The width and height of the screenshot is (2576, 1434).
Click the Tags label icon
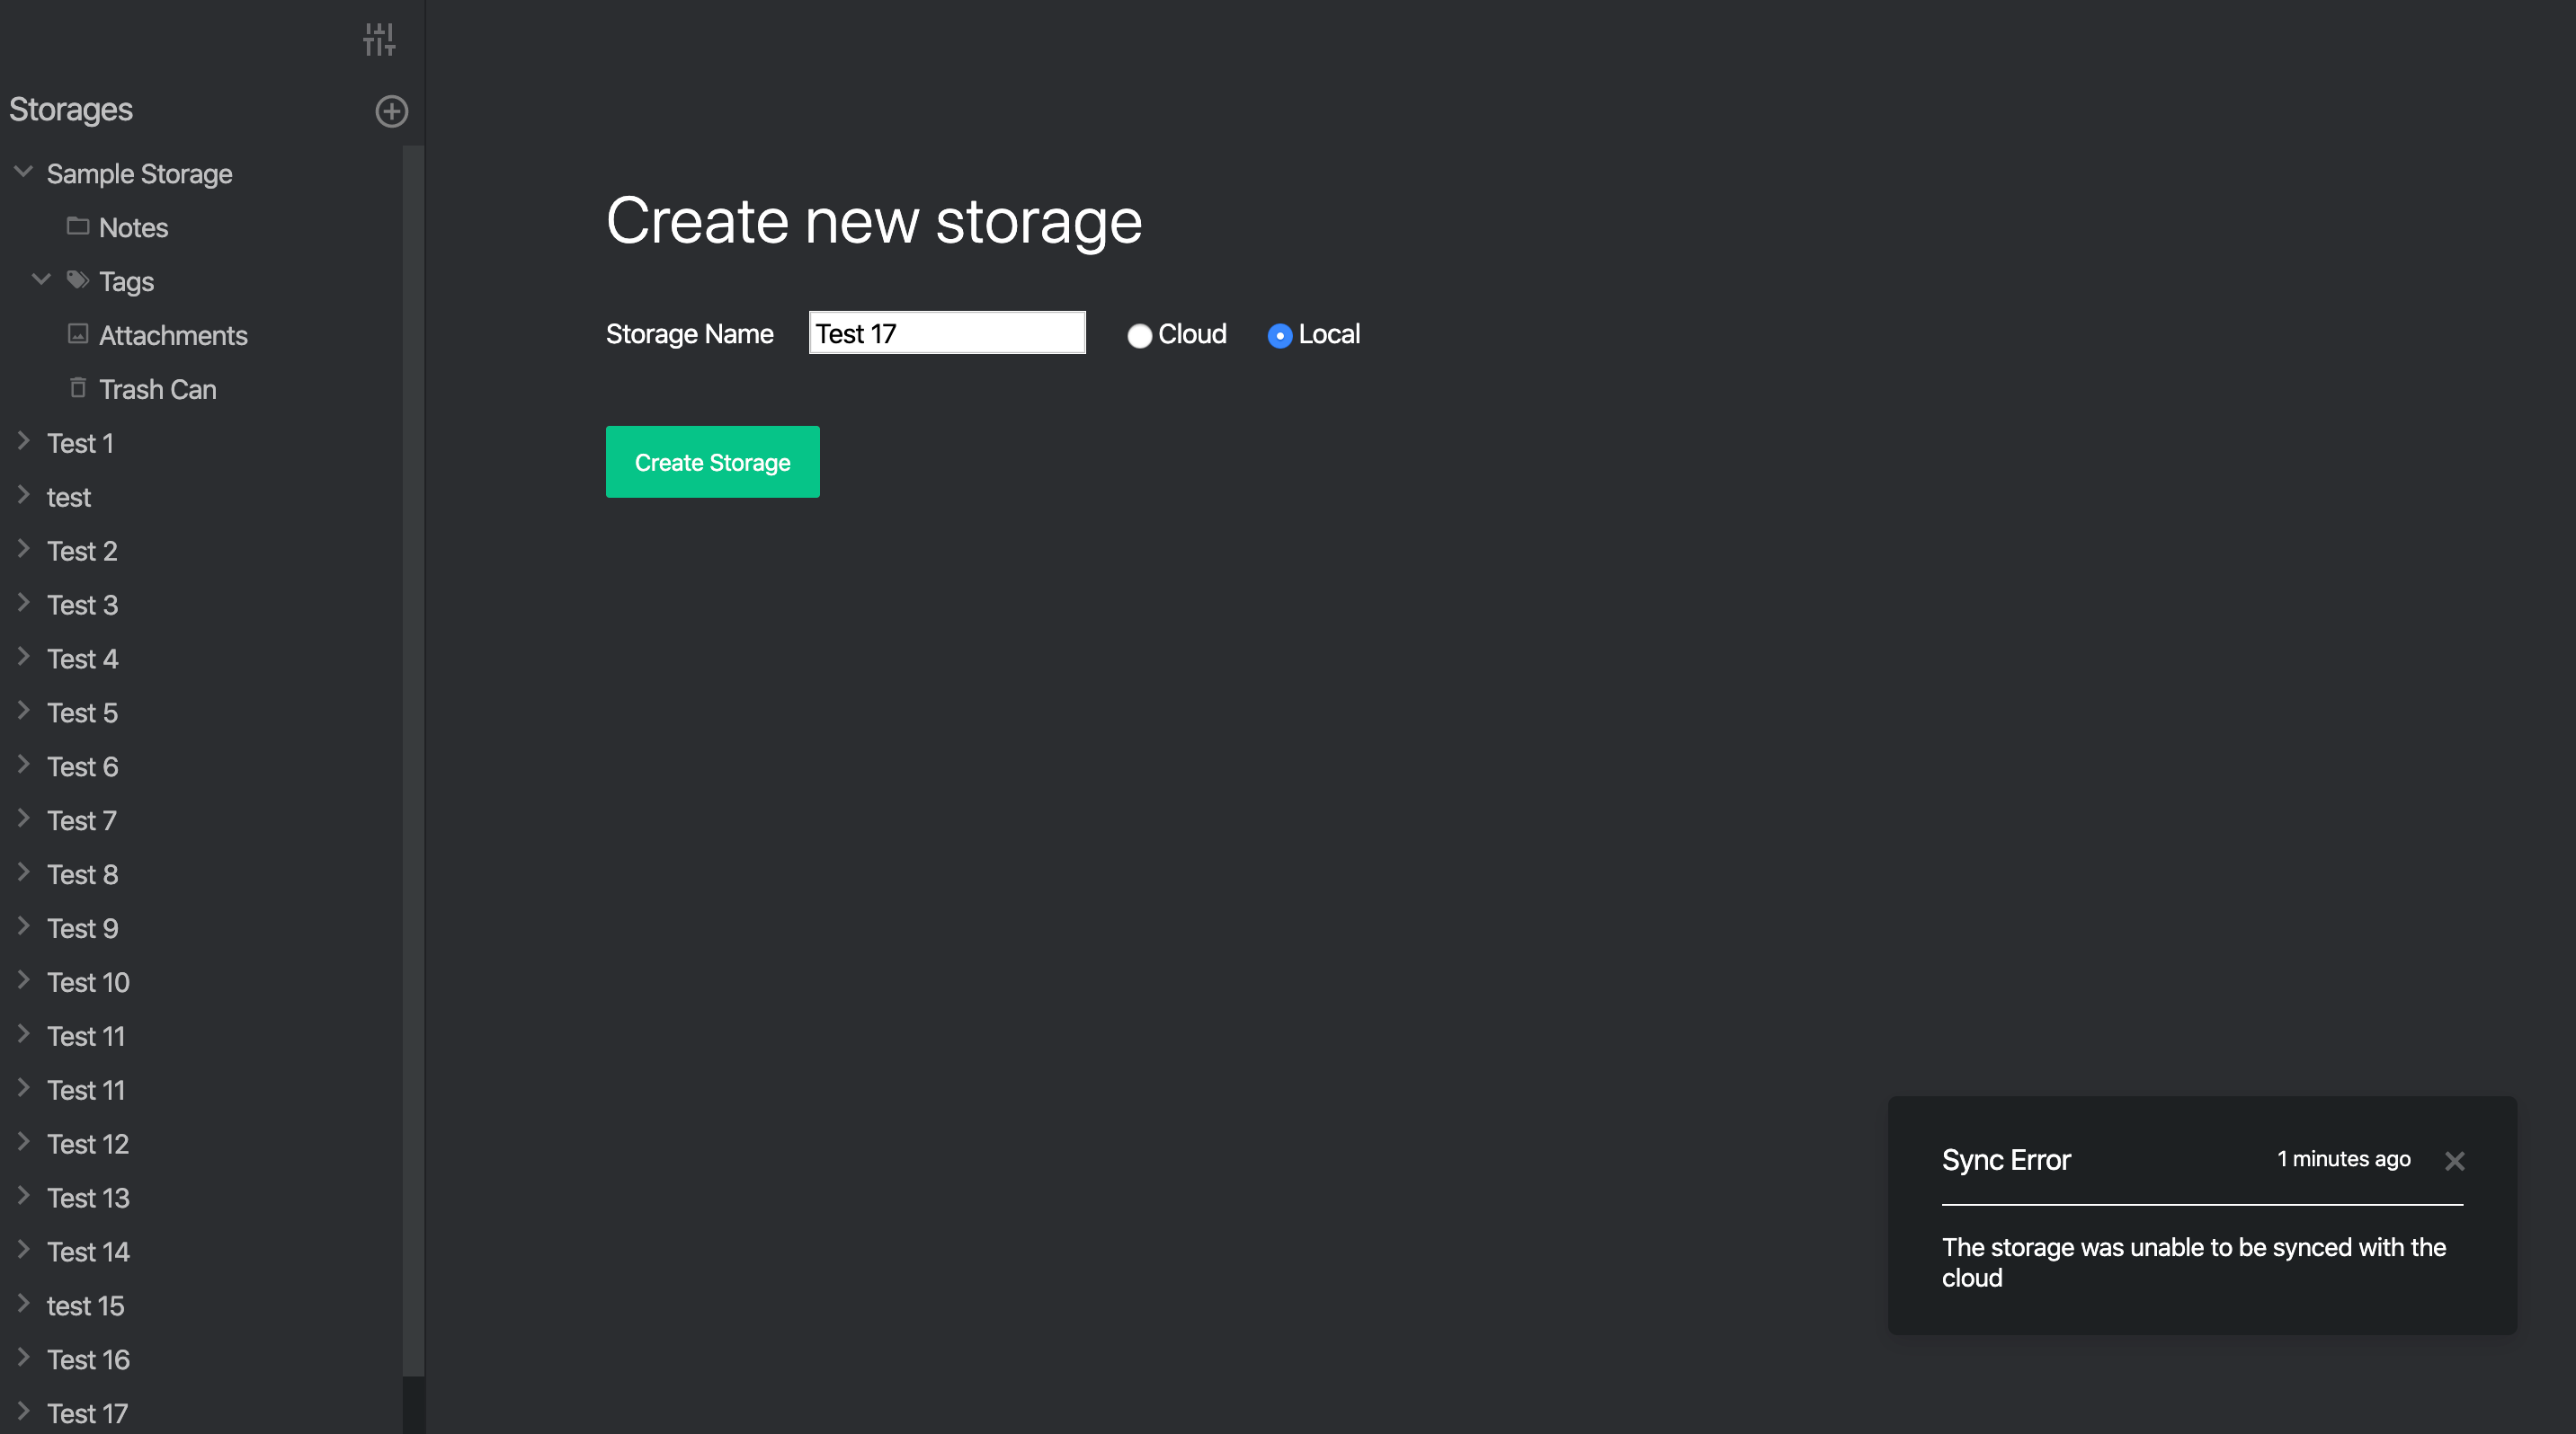click(x=77, y=279)
